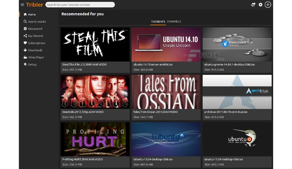Click ubuntu-11.04-desktop-i386.iso title
Screen dimensions: 292x169
(224, 159)
